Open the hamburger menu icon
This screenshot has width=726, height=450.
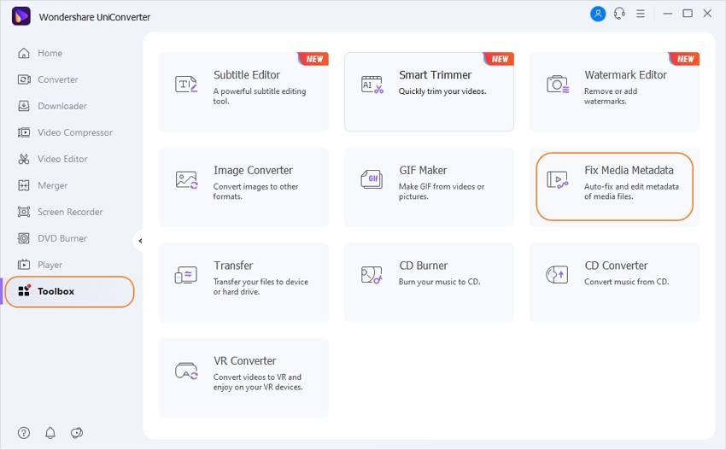[x=641, y=14]
